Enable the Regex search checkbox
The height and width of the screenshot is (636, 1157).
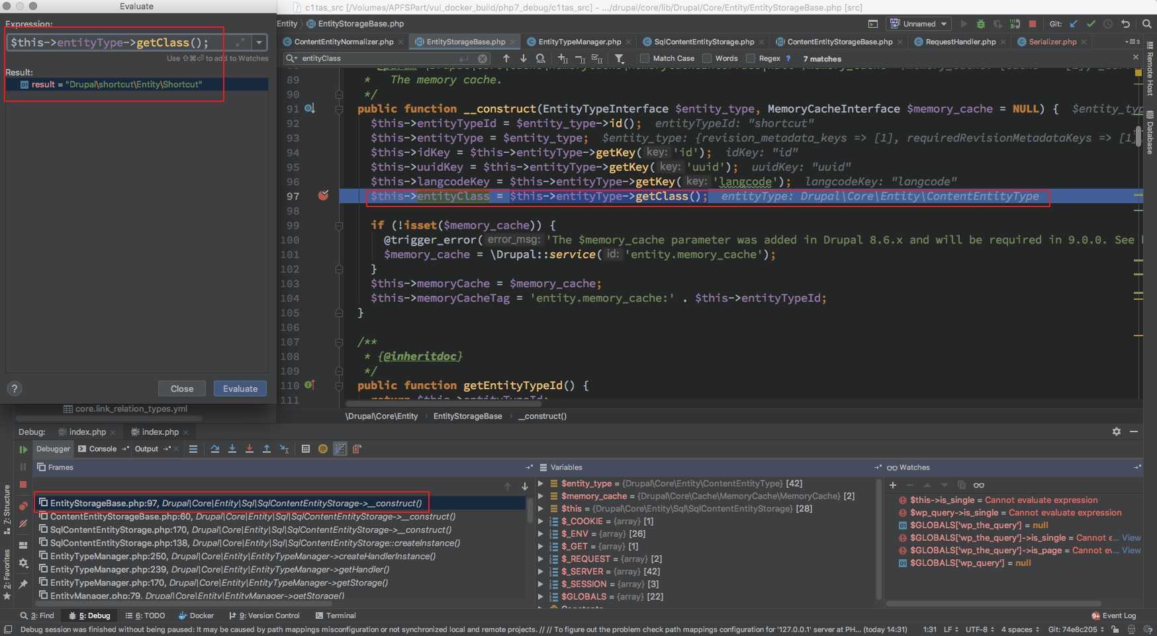751,58
